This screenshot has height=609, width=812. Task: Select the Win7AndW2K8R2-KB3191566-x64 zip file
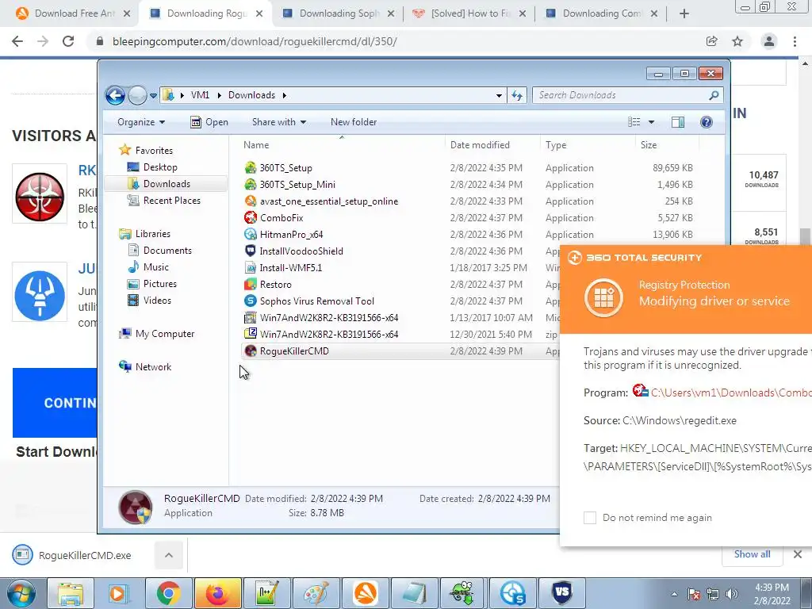[329, 335]
